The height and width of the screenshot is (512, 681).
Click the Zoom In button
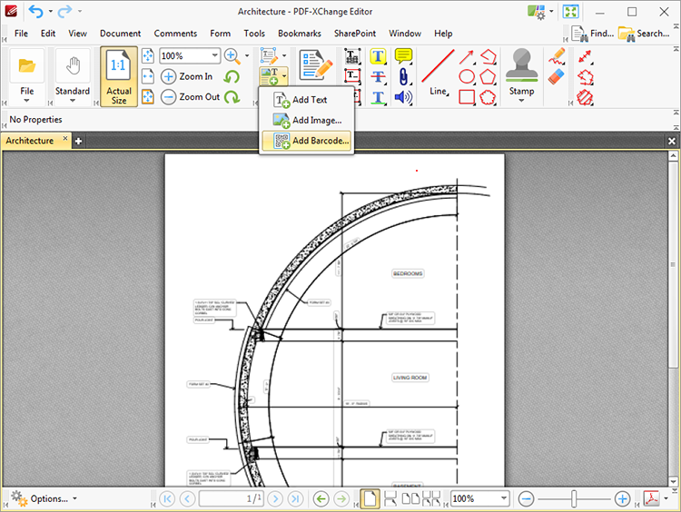tap(187, 76)
